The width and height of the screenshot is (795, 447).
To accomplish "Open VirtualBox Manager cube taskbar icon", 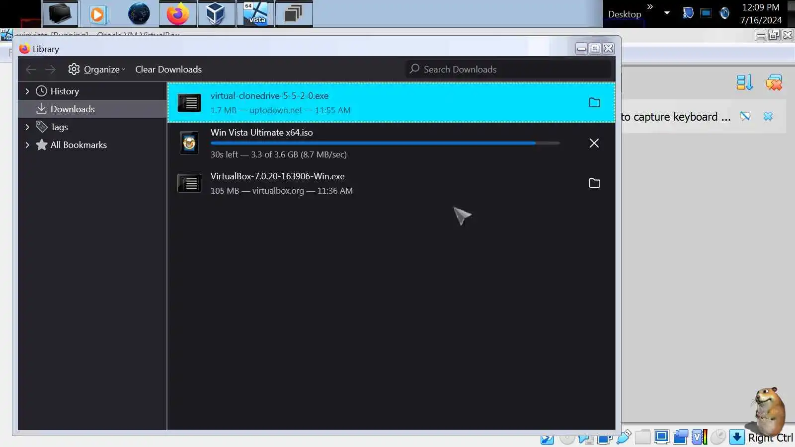I will [x=216, y=14].
